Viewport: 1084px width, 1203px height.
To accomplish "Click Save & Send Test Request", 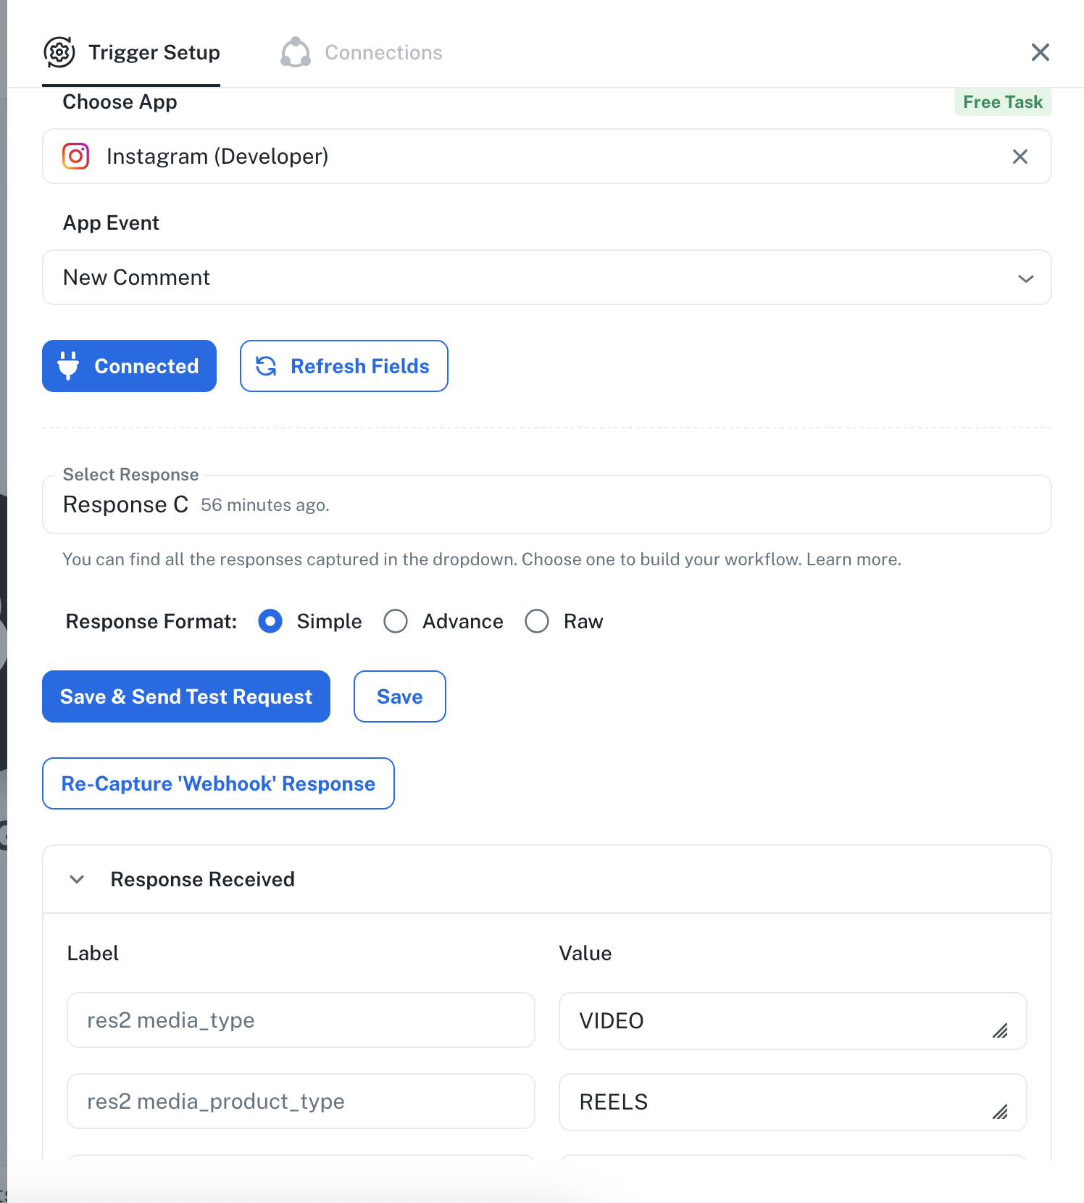I will click(186, 696).
